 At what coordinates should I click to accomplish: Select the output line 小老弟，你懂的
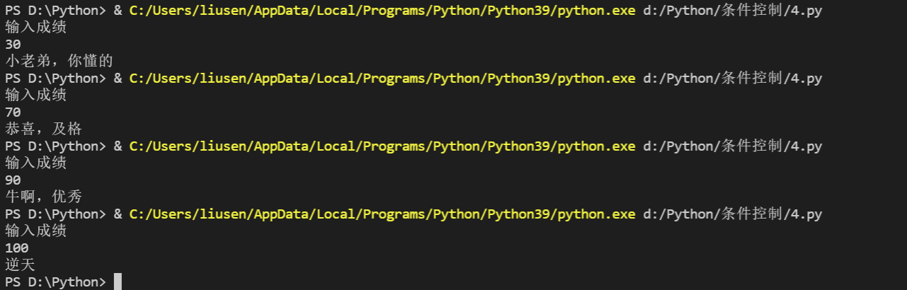[59, 62]
